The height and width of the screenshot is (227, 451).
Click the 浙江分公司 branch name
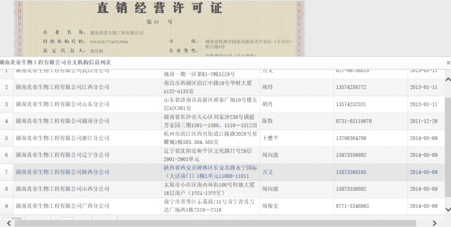tap(62, 138)
